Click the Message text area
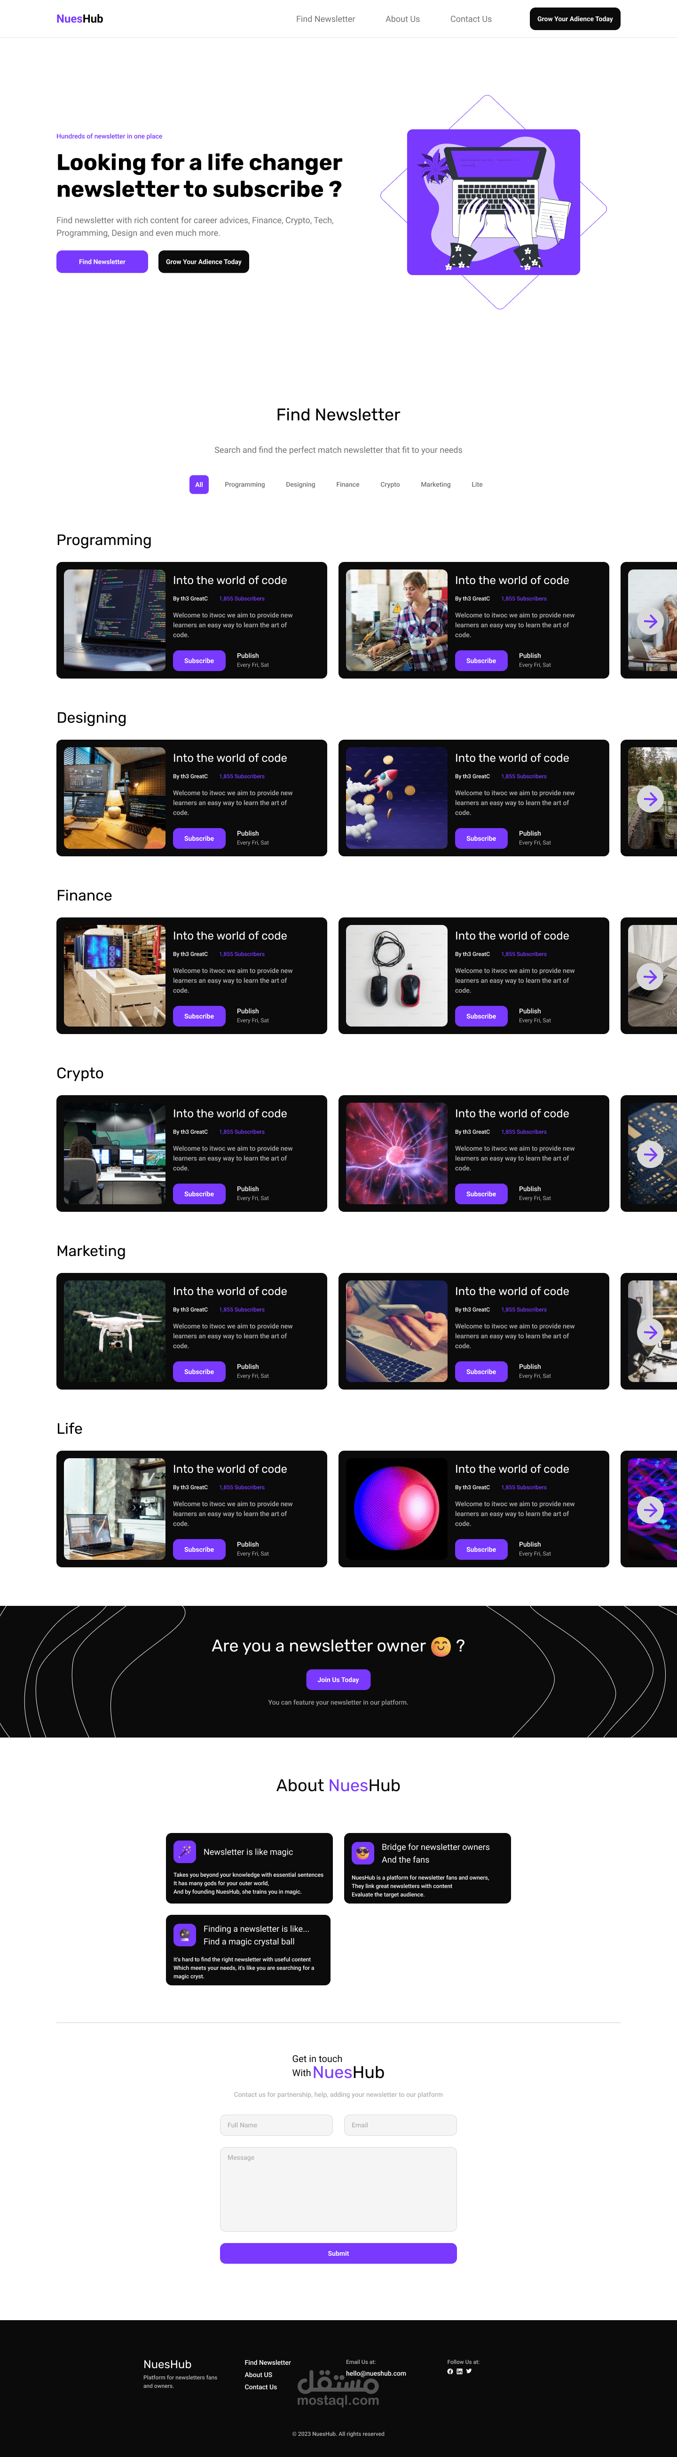 tap(338, 2189)
